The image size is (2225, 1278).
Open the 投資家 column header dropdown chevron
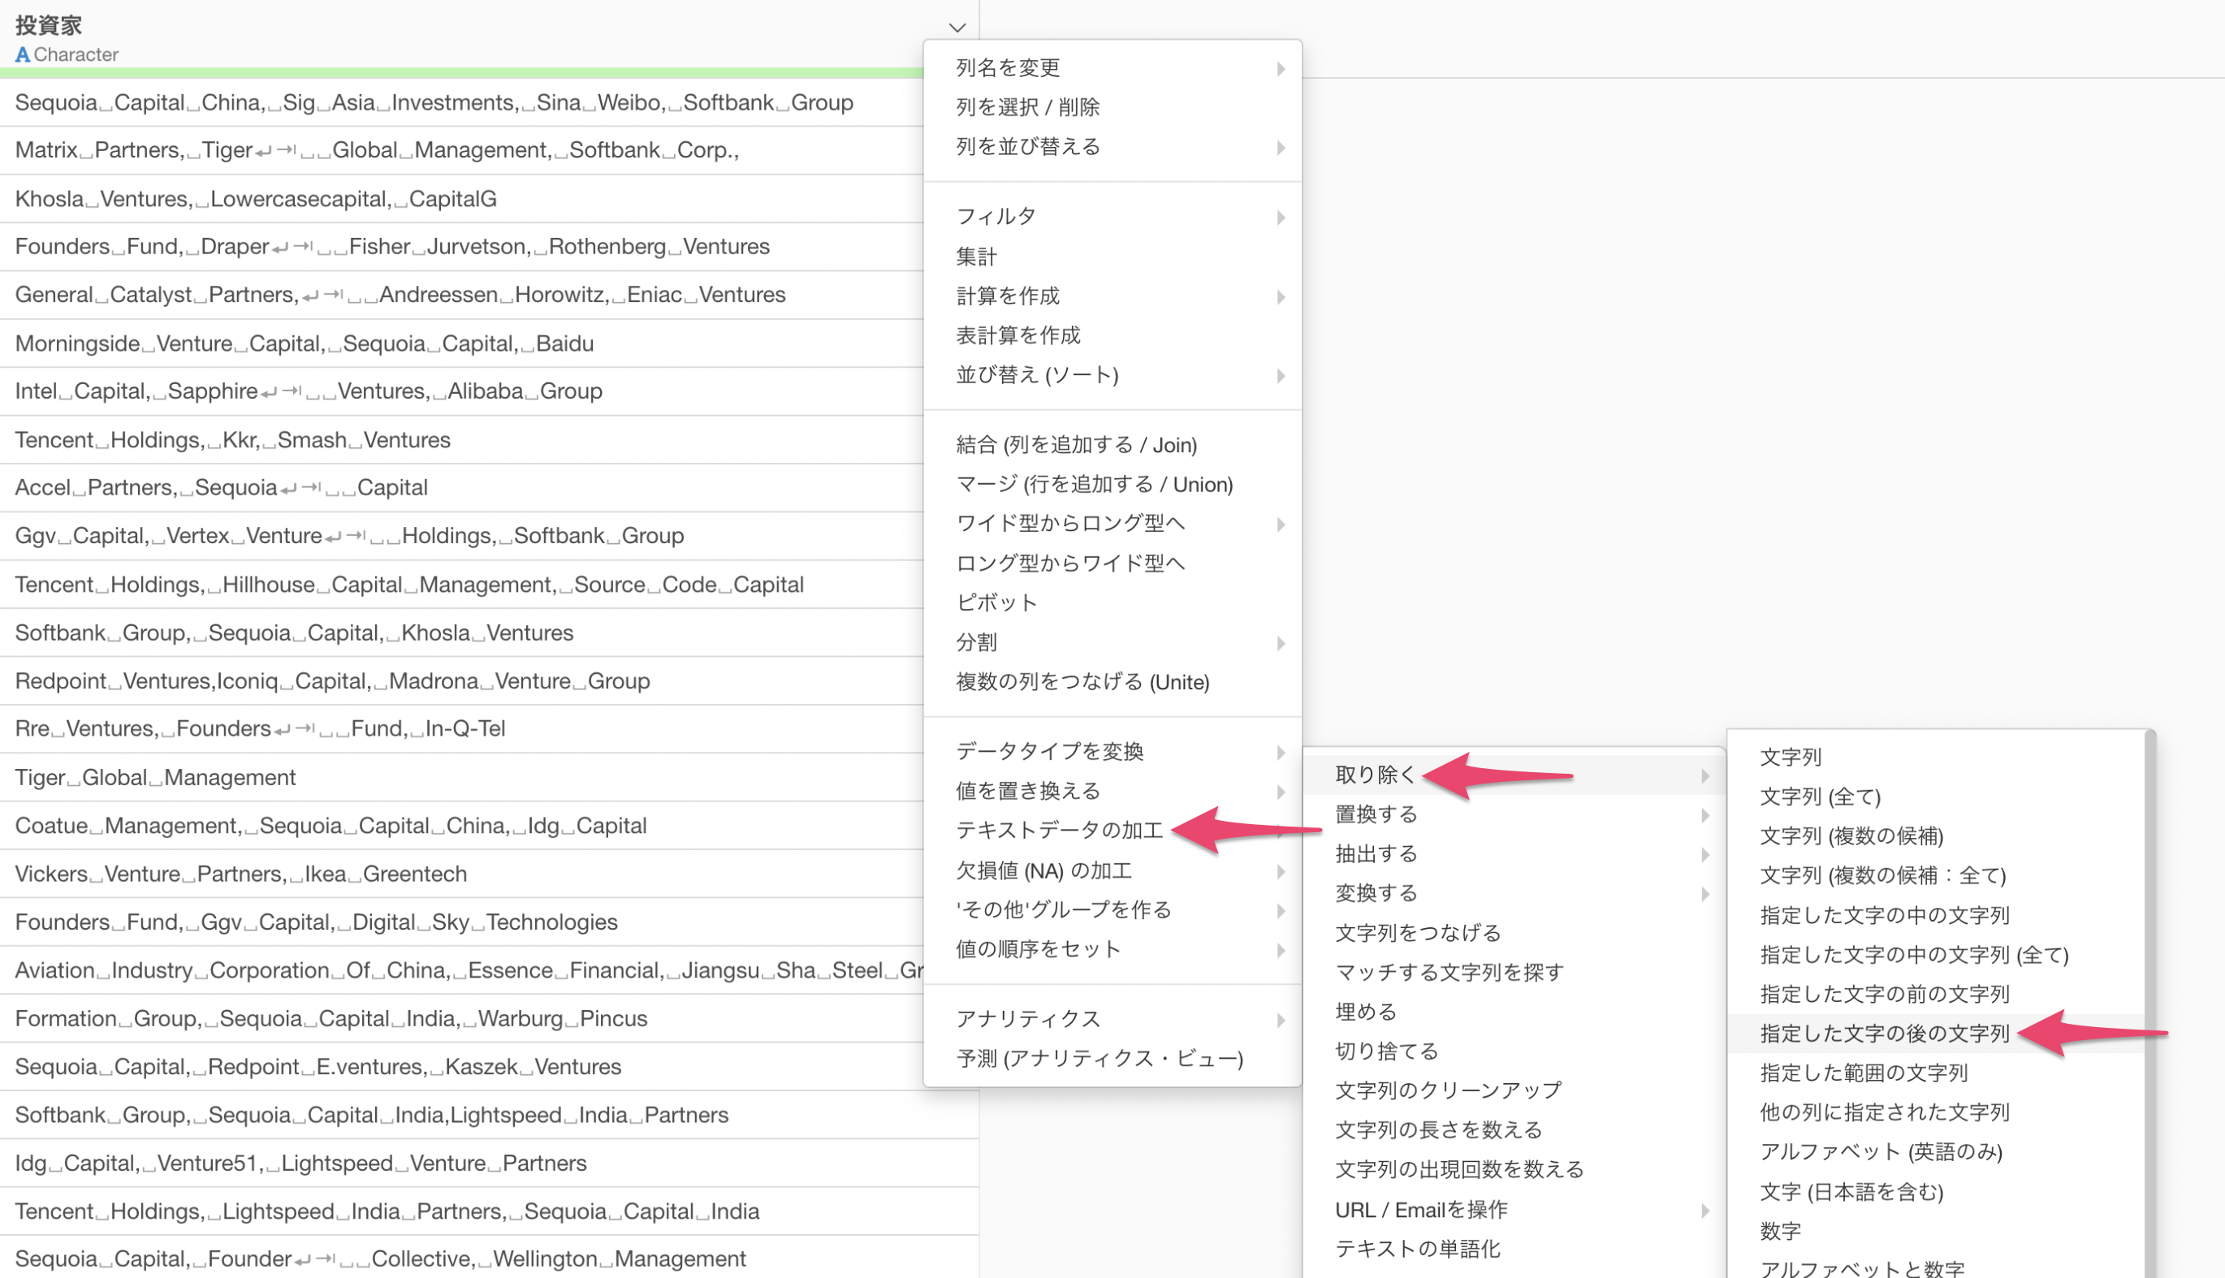[957, 28]
